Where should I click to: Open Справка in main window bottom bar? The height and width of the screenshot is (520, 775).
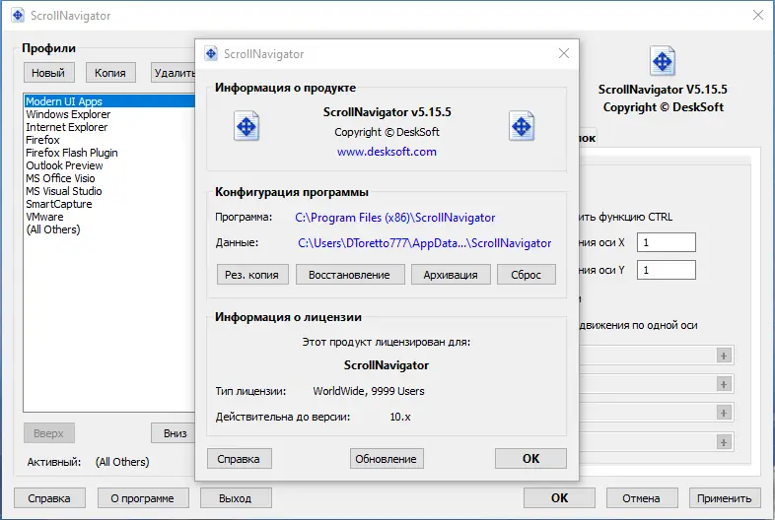coord(49,498)
